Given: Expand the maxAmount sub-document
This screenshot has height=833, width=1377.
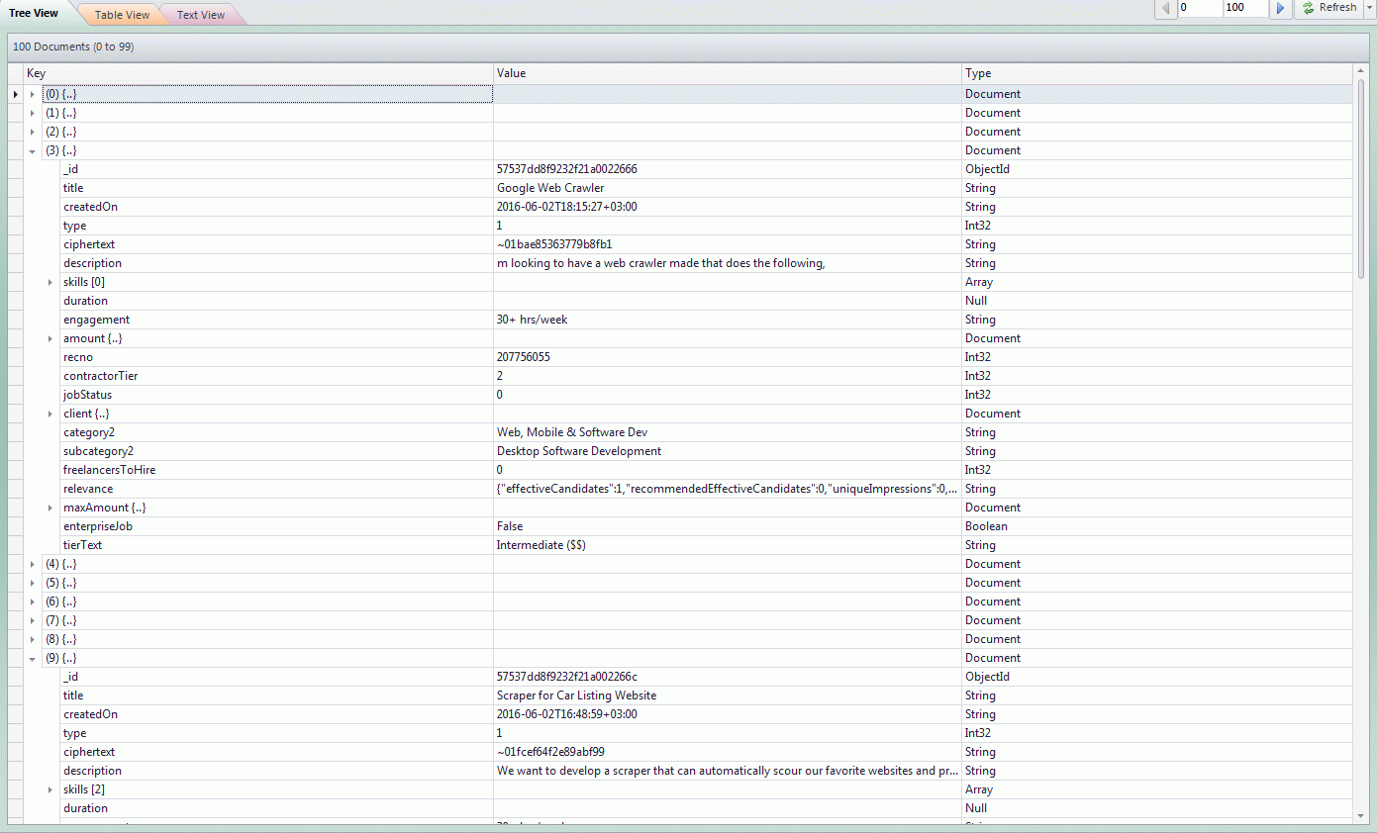Looking at the screenshot, I should pos(50,508).
